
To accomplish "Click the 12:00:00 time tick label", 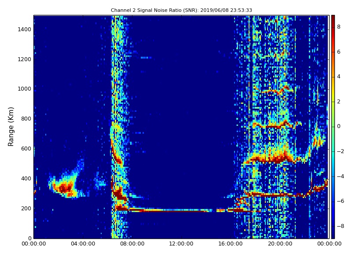I will [181, 244].
